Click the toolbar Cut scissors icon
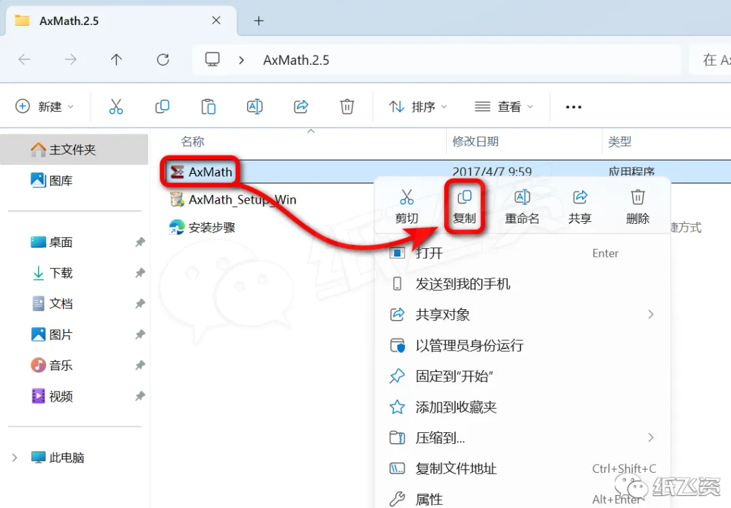The image size is (731, 508). click(x=116, y=107)
